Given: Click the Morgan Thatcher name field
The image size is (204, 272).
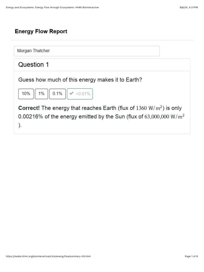Looking at the screenshot, I should coord(87,51).
